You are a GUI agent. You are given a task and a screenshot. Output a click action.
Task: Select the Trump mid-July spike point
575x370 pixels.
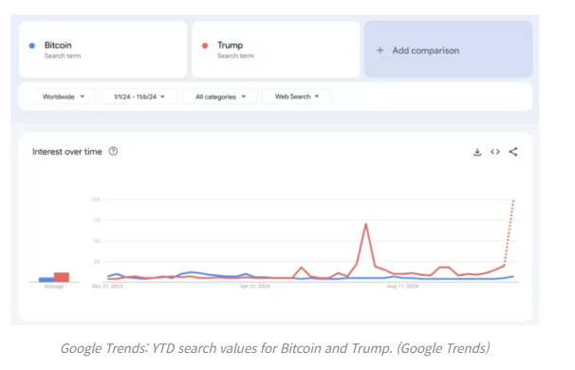366,224
